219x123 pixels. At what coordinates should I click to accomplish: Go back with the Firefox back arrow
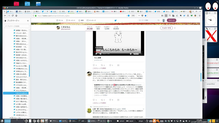(x=5, y=16)
